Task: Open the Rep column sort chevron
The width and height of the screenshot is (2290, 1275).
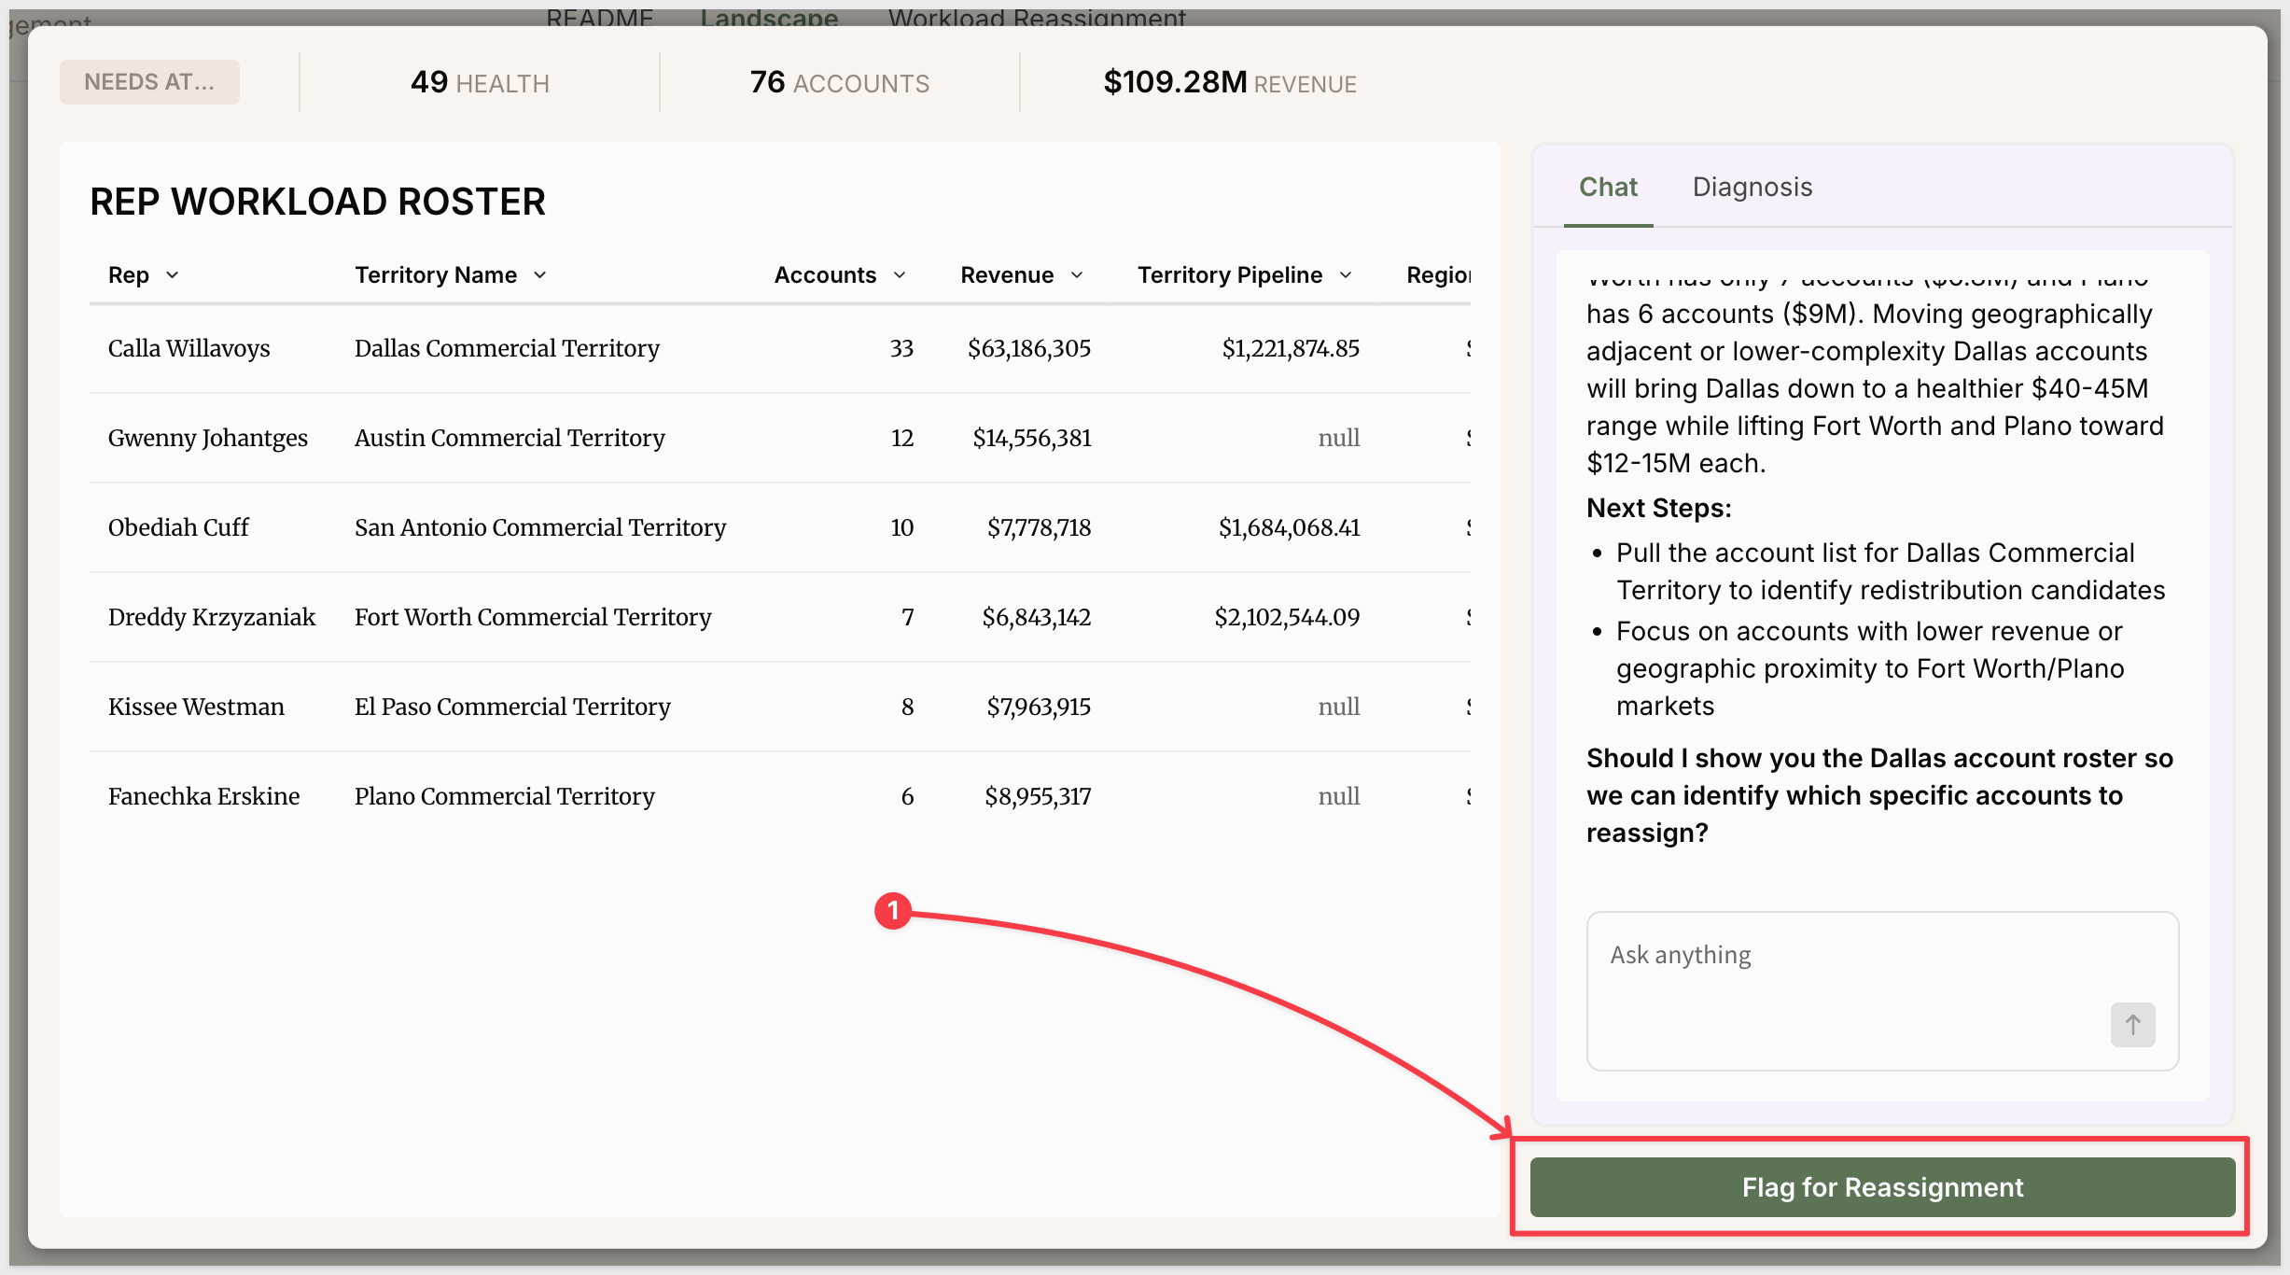Action: click(173, 275)
